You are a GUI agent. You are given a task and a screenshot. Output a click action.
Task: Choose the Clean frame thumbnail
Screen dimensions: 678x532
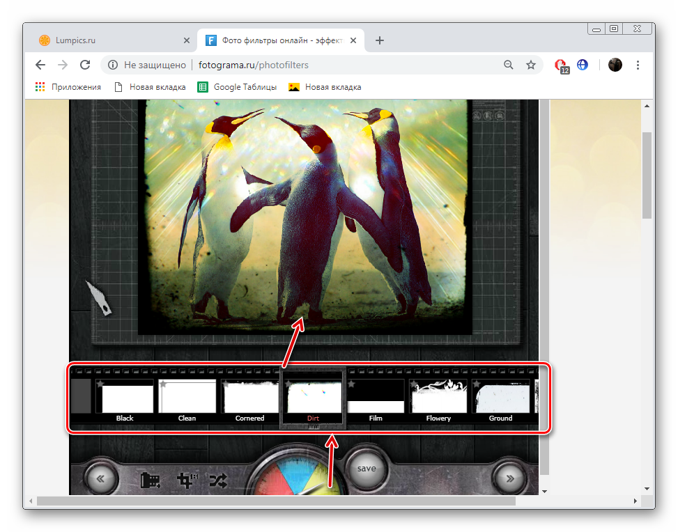[x=187, y=400]
